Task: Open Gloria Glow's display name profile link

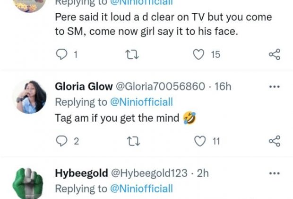Action: point(84,87)
